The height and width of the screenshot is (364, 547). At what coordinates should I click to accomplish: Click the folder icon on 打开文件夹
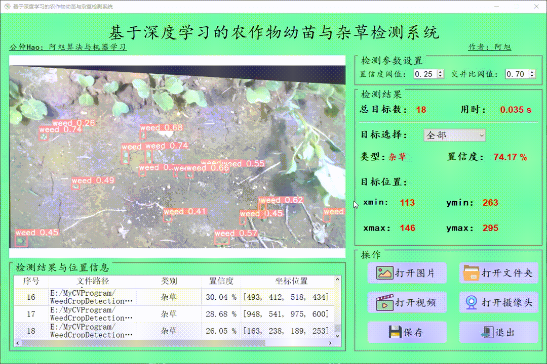click(x=471, y=273)
